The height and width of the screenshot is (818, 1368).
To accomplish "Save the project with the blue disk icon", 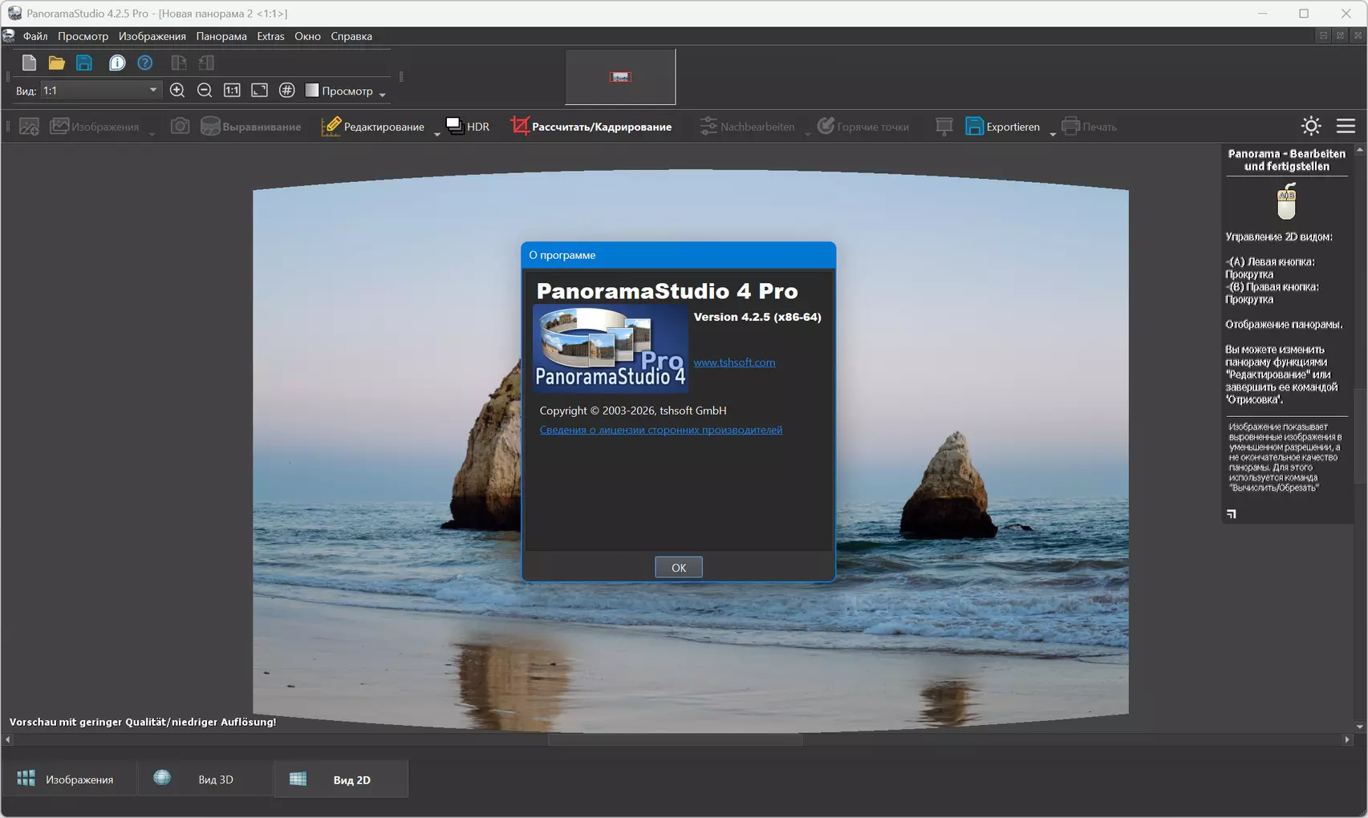I will point(84,63).
